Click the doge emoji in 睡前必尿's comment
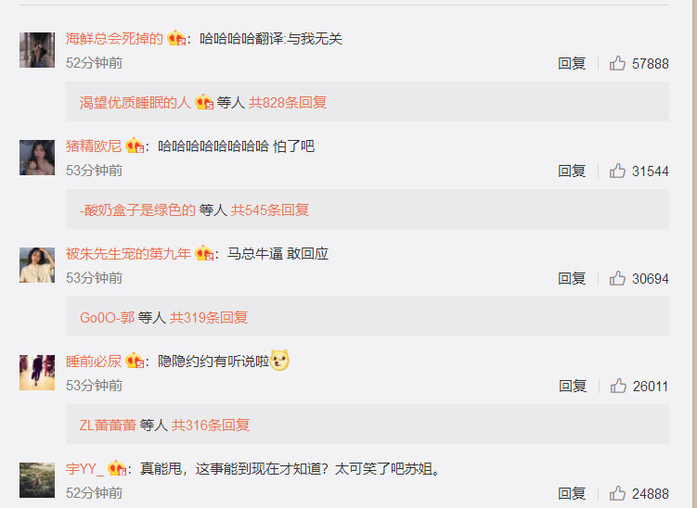The image size is (697, 508). [279, 360]
